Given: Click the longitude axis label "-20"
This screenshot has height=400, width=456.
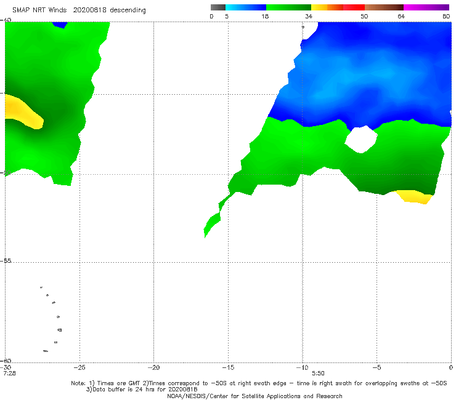Looking at the screenshot, I should pos(153,367).
